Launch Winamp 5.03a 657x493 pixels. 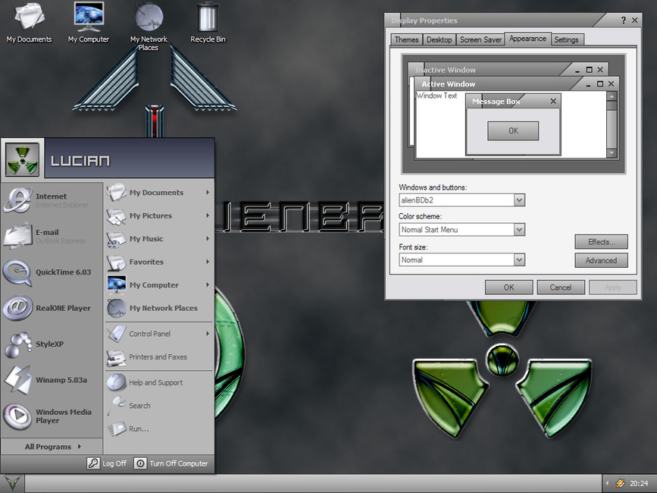click(x=52, y=380)
